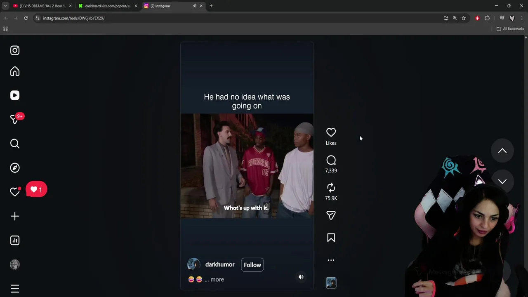Click the new like notification bubble
The width and height of the screenshot is (528, 297).
click(36, 189)
